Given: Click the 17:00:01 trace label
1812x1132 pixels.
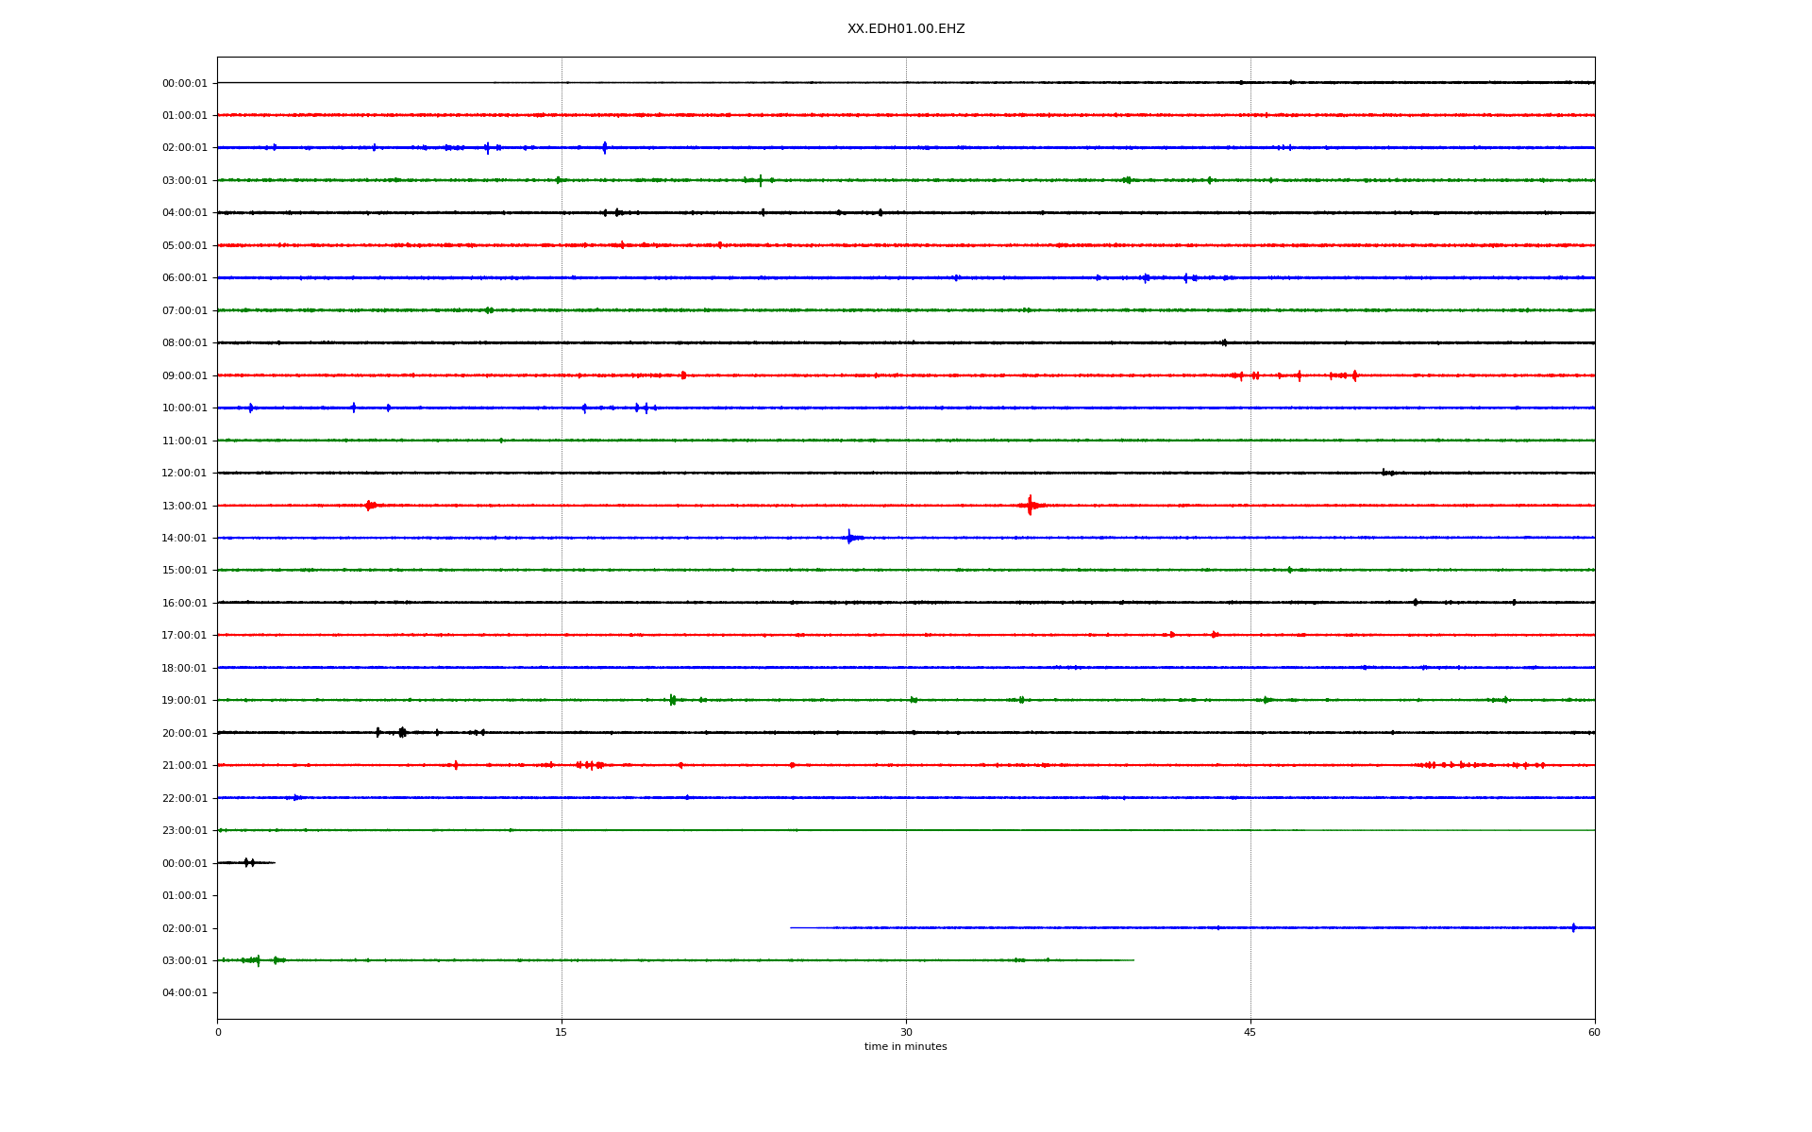Looking at the screenshot, I should coord(184,636).
